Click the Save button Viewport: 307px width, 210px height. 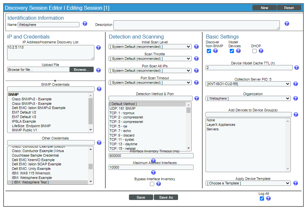click(141, 197)
